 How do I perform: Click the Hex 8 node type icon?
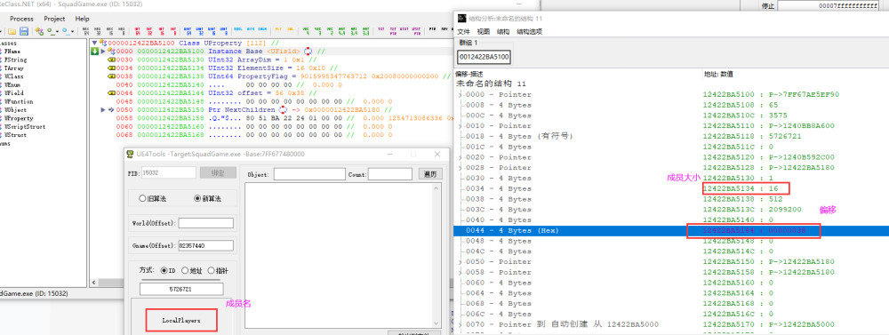coord(121,31)
